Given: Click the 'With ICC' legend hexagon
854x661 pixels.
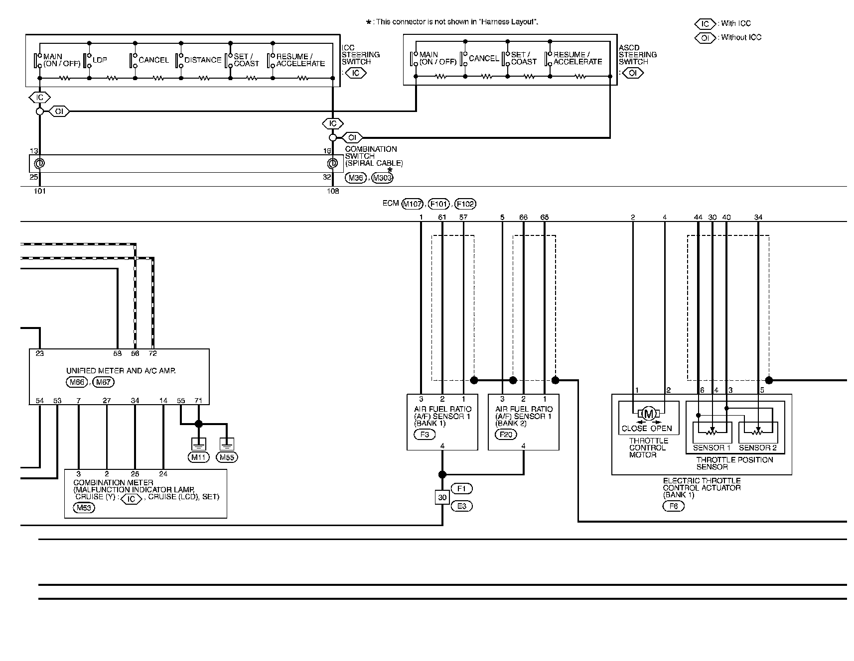Looking at the screenshot, I should click(705, 23).
